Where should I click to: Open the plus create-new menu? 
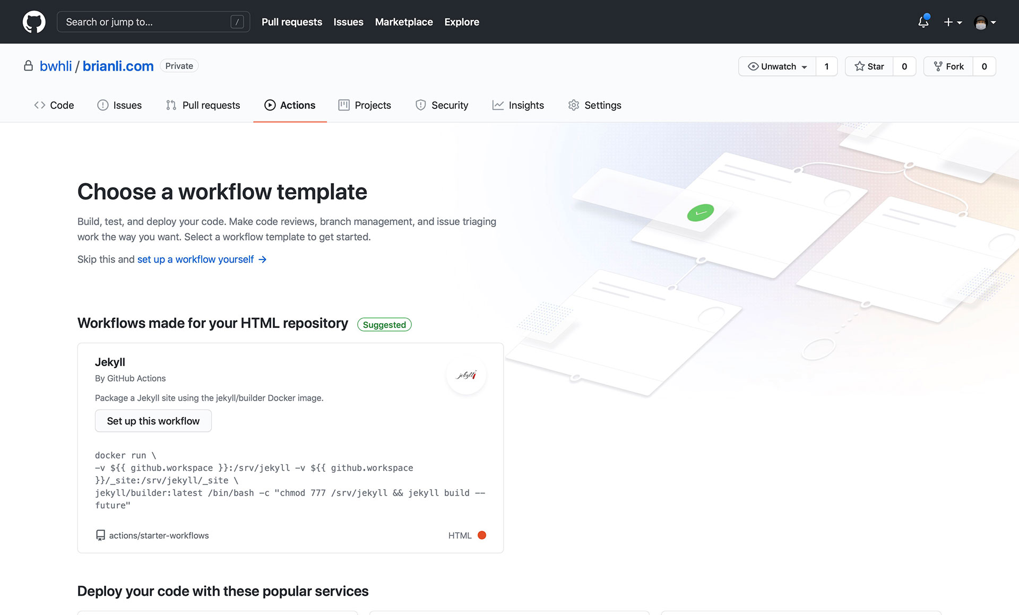pyautogui.click(x=953, y=22)
